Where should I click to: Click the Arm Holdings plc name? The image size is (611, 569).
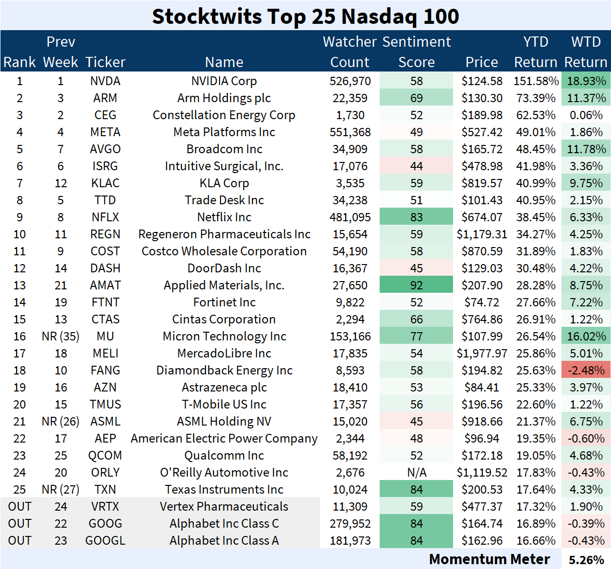pyautogui.click(x=224, y=98)
